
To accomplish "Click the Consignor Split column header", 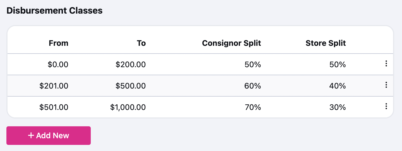I will (232, 43).
